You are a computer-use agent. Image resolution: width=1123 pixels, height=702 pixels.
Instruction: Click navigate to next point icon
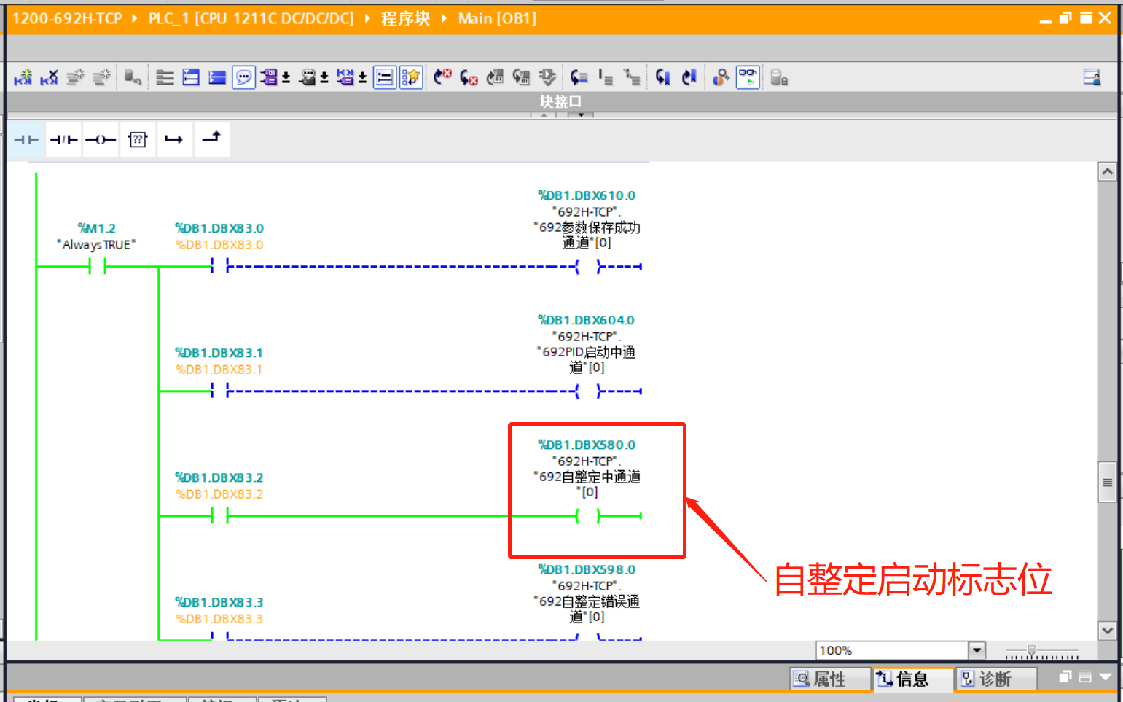[689, 77]
